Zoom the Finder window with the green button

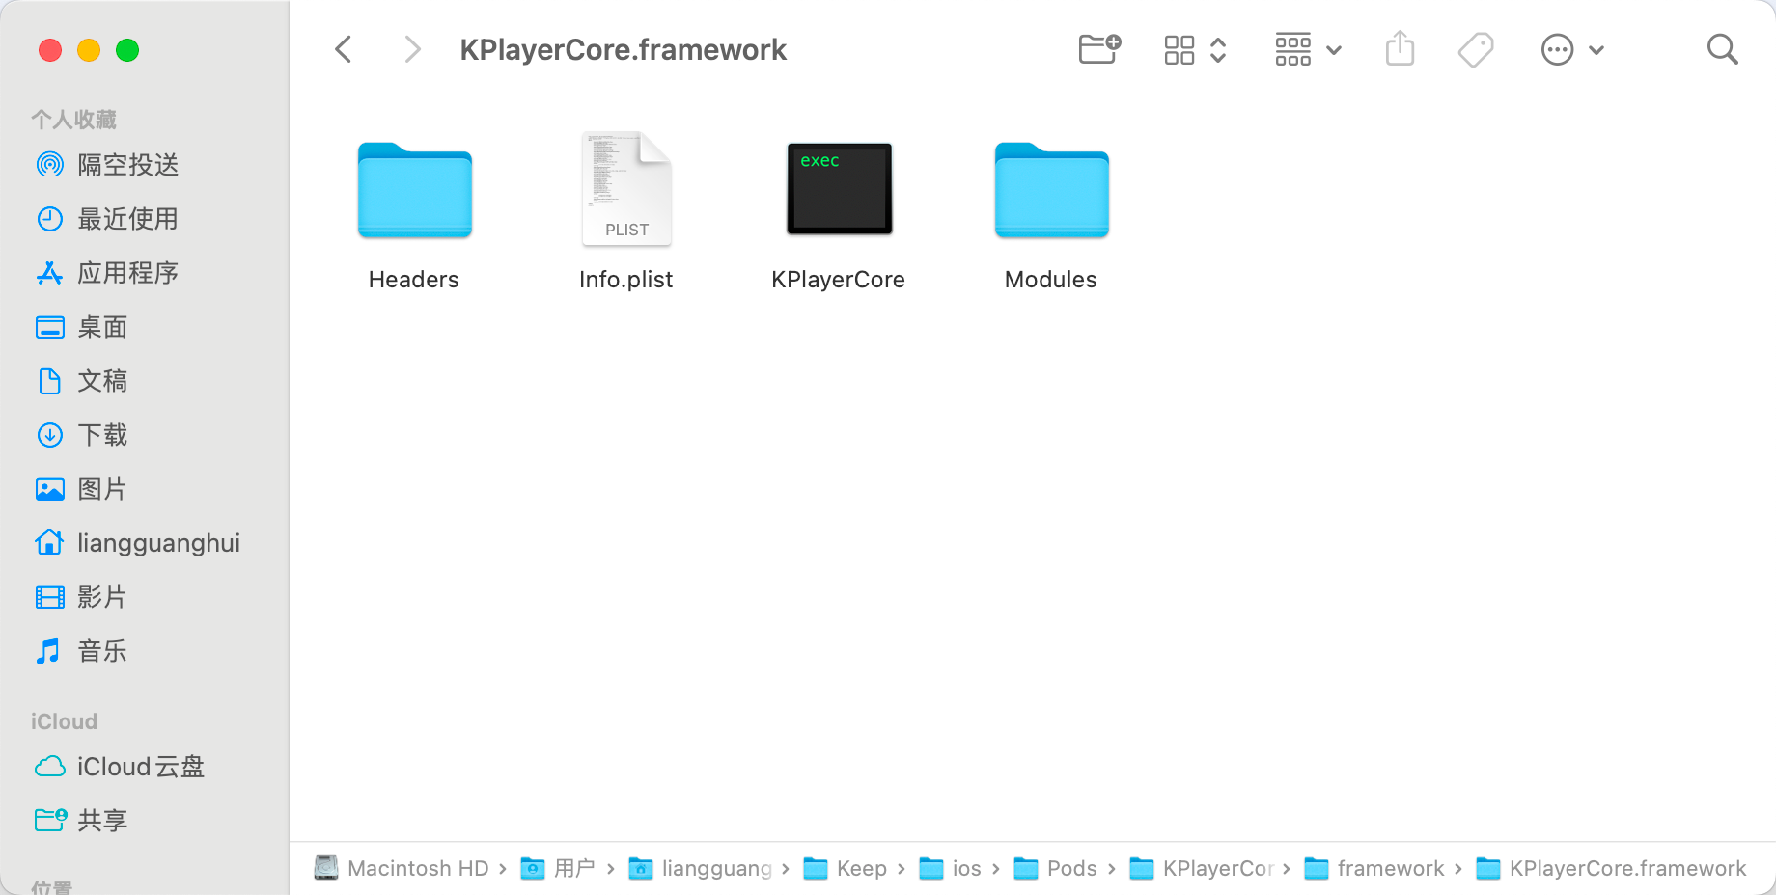click(127, 50)
